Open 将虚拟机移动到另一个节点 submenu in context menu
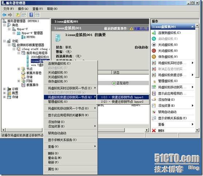 click(71, 108)
